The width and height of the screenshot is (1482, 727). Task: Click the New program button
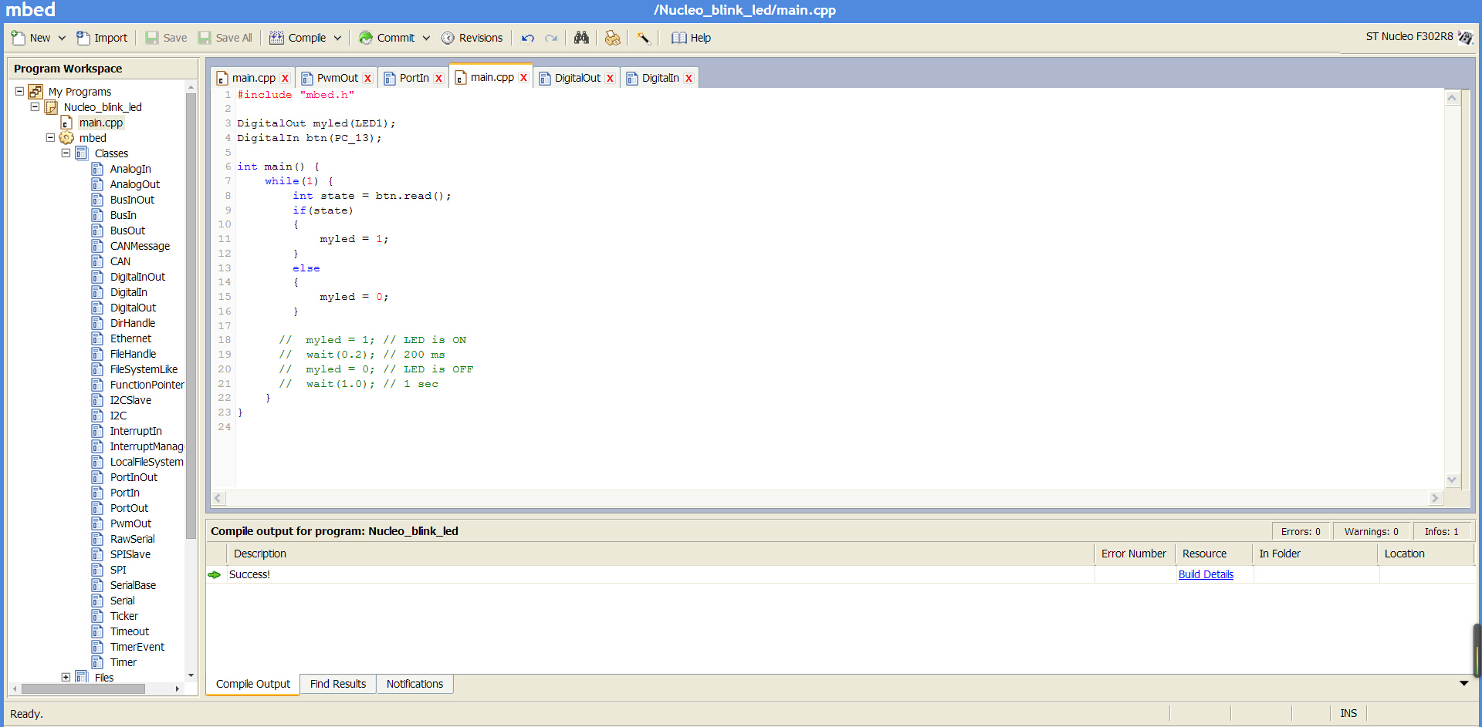(x=30, y=38)
